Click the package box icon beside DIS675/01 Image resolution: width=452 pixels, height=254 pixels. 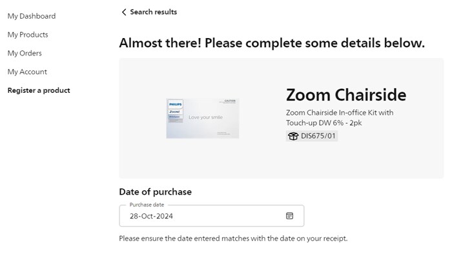pos(293,136)
